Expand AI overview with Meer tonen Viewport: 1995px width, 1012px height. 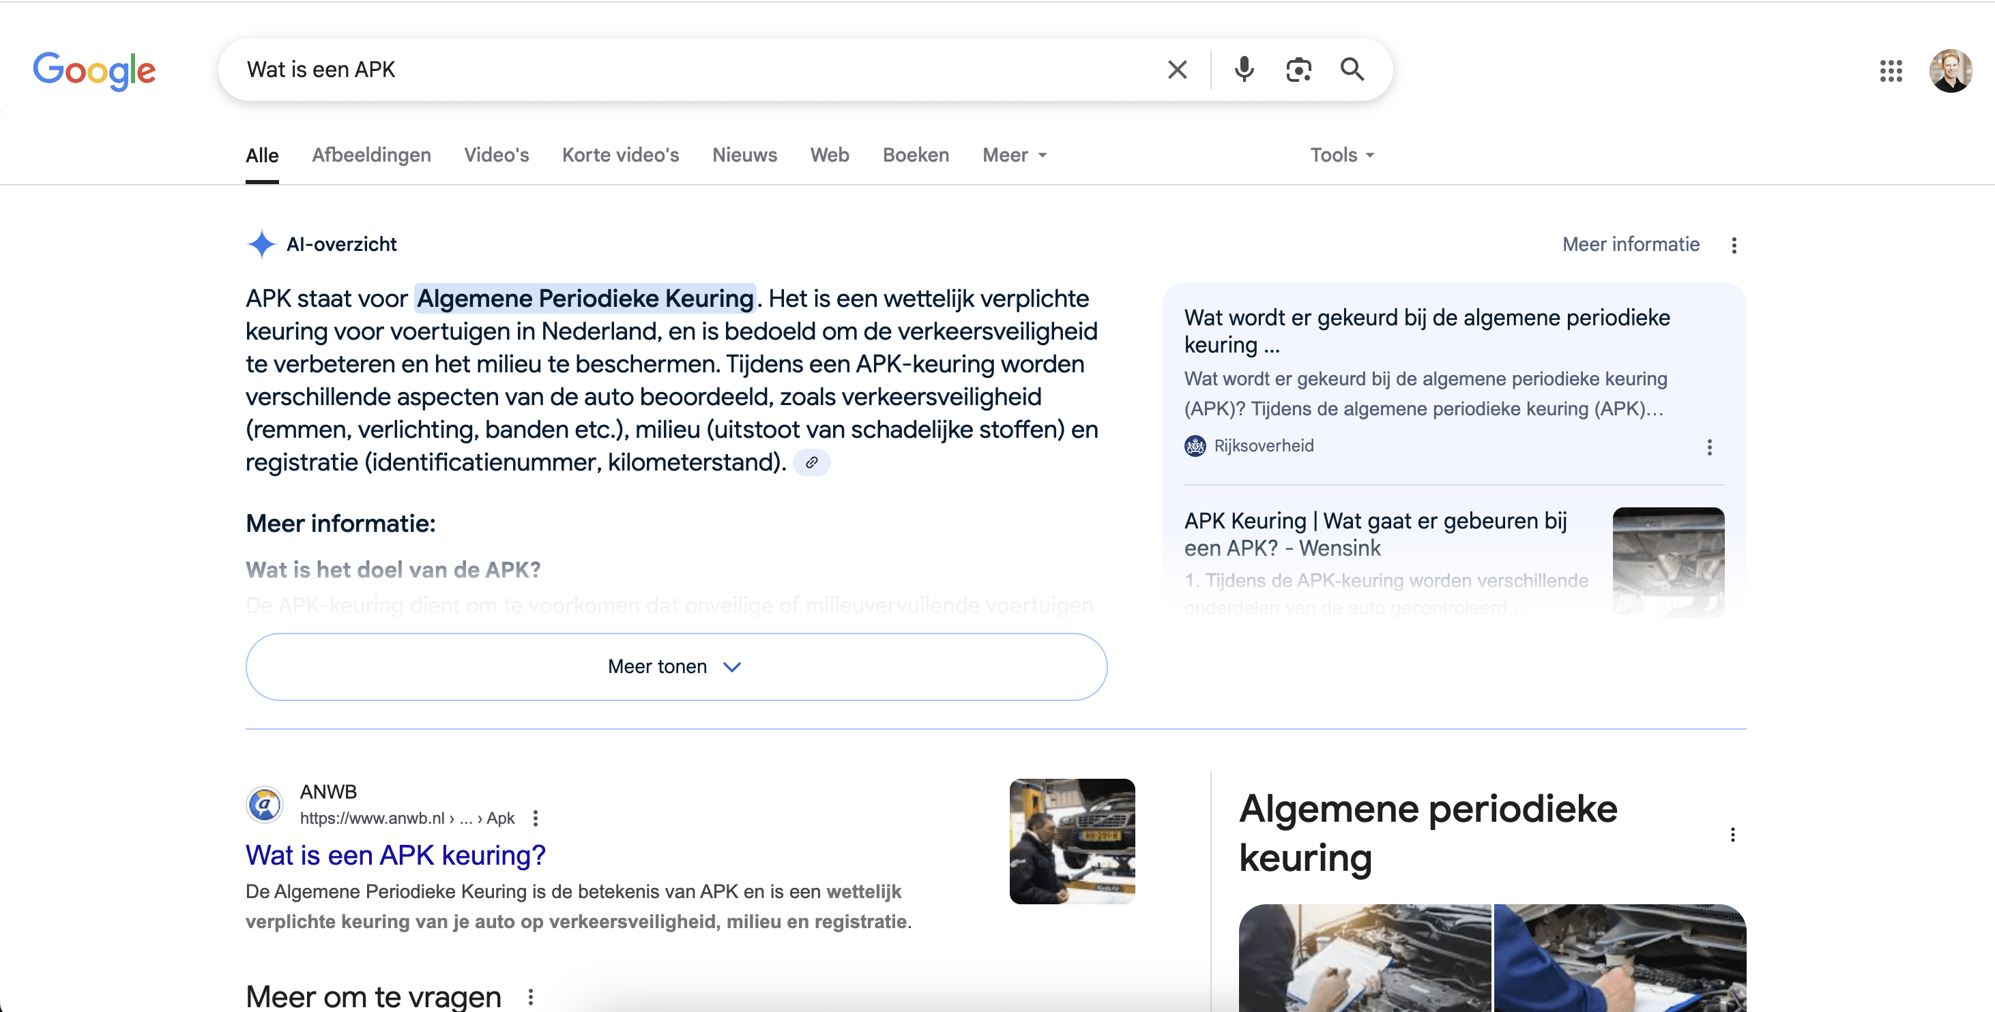[675, 667]
